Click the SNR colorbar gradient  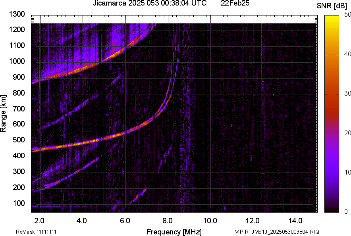point(332,114)
